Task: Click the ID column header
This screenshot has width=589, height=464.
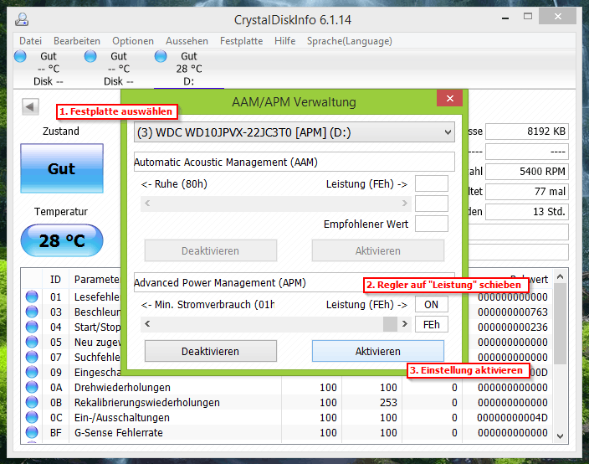Action: coord(55,280)
